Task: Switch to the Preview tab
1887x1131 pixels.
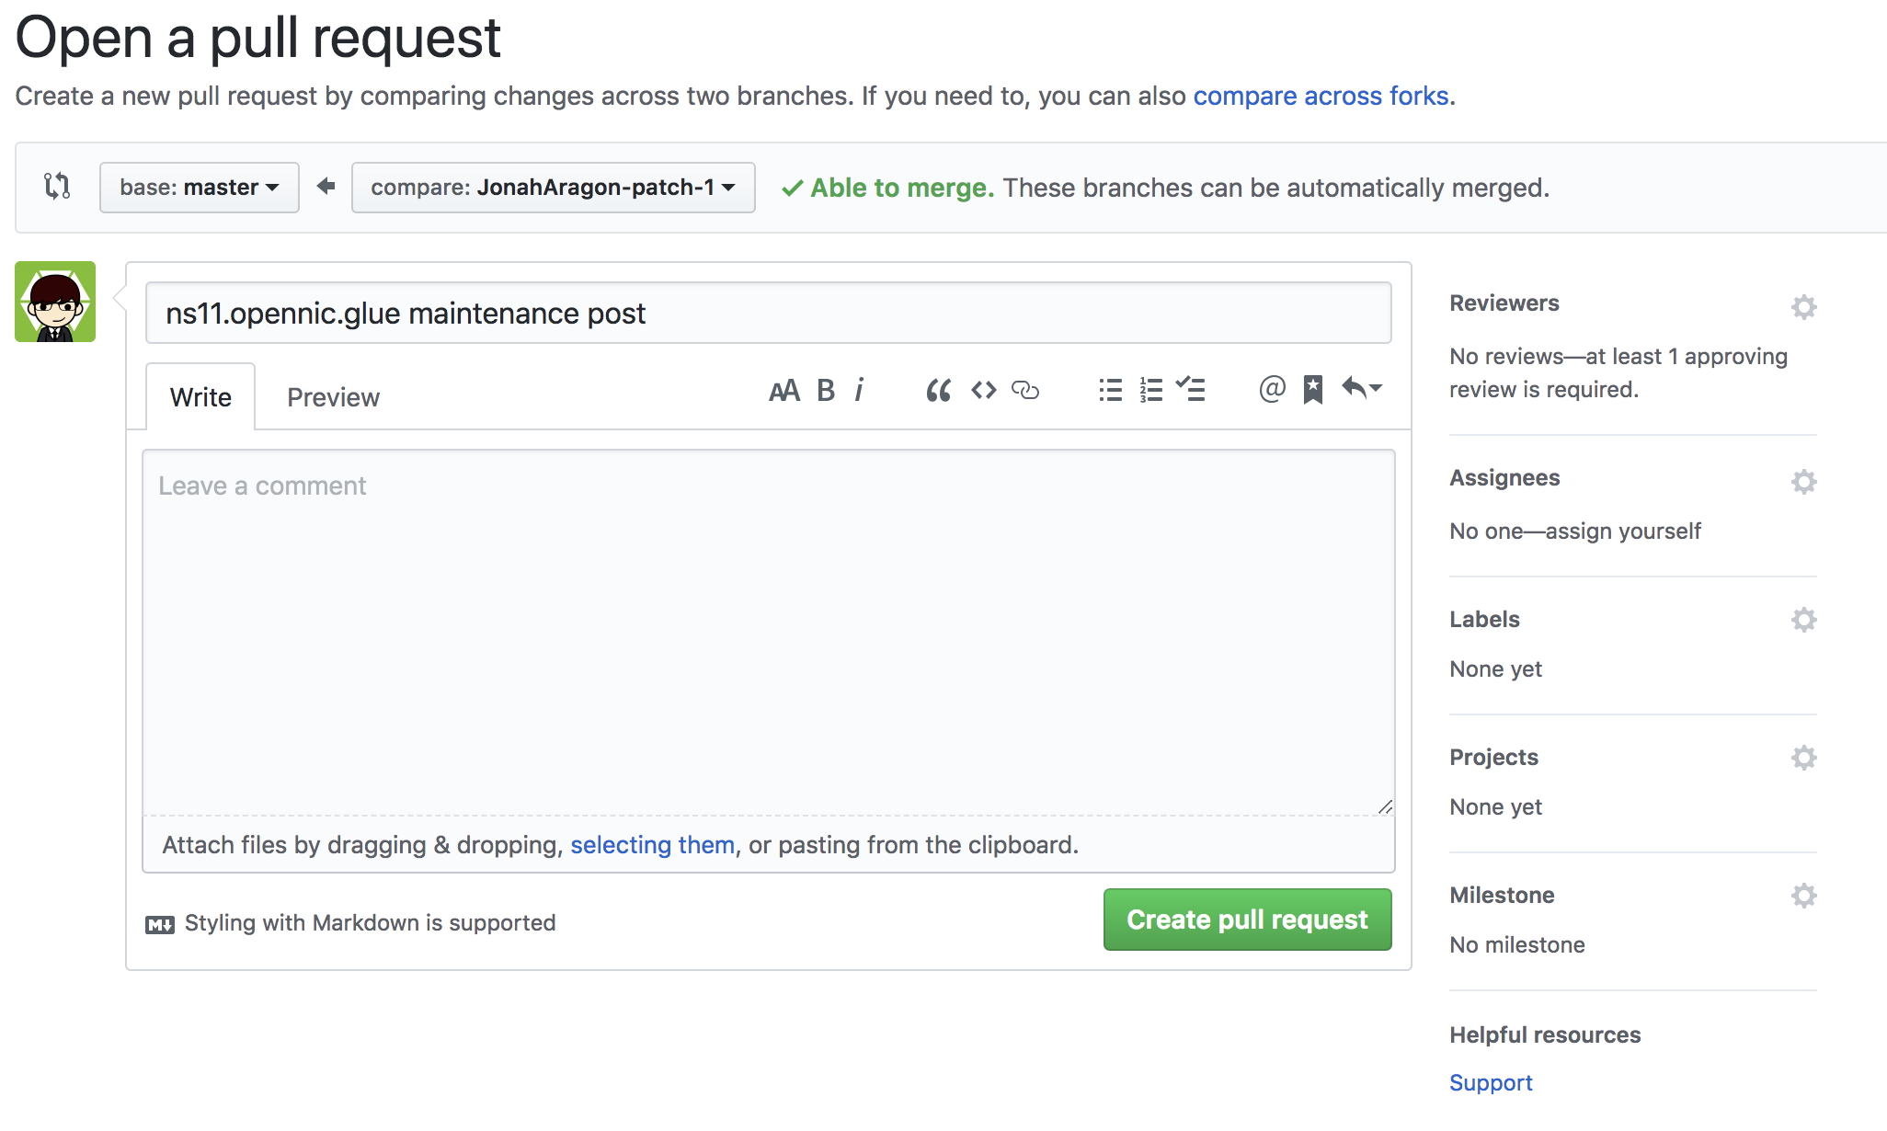Action: click(333, 397)
